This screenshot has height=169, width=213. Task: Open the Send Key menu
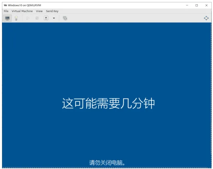52,11
